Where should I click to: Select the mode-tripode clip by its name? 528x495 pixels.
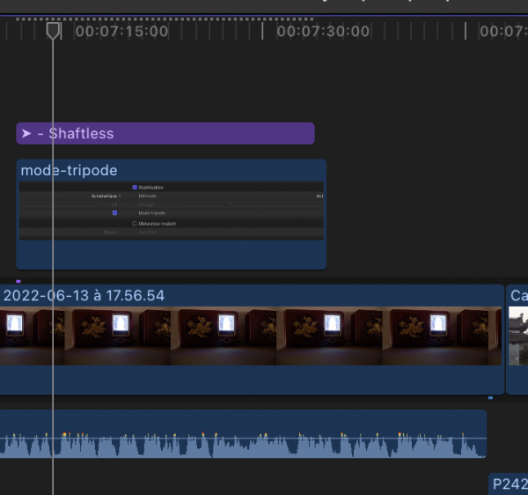[x=69, y=170]
